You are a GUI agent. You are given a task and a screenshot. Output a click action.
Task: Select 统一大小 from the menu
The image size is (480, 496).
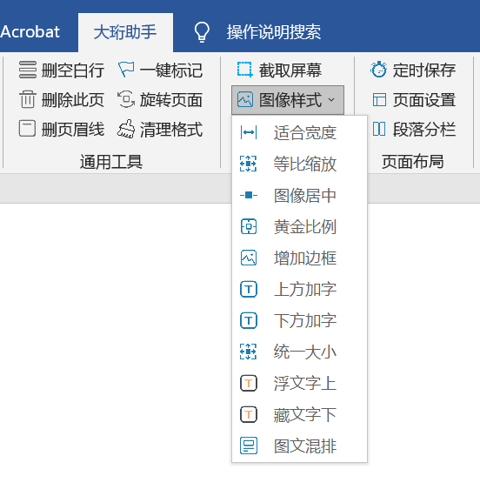pos(299,352)
